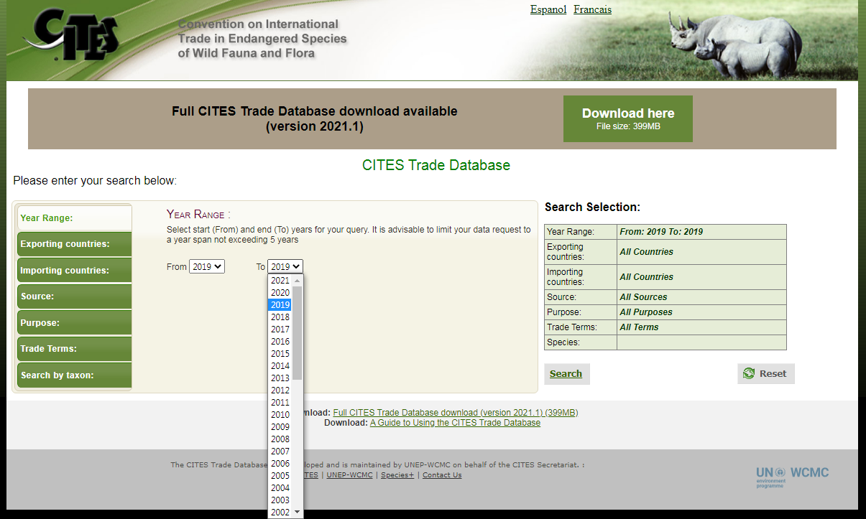Image resolution: width=866 pixels, height=519 pixels.
Task: Switch to the Trade Terms panel
Action: pos(74,348)
